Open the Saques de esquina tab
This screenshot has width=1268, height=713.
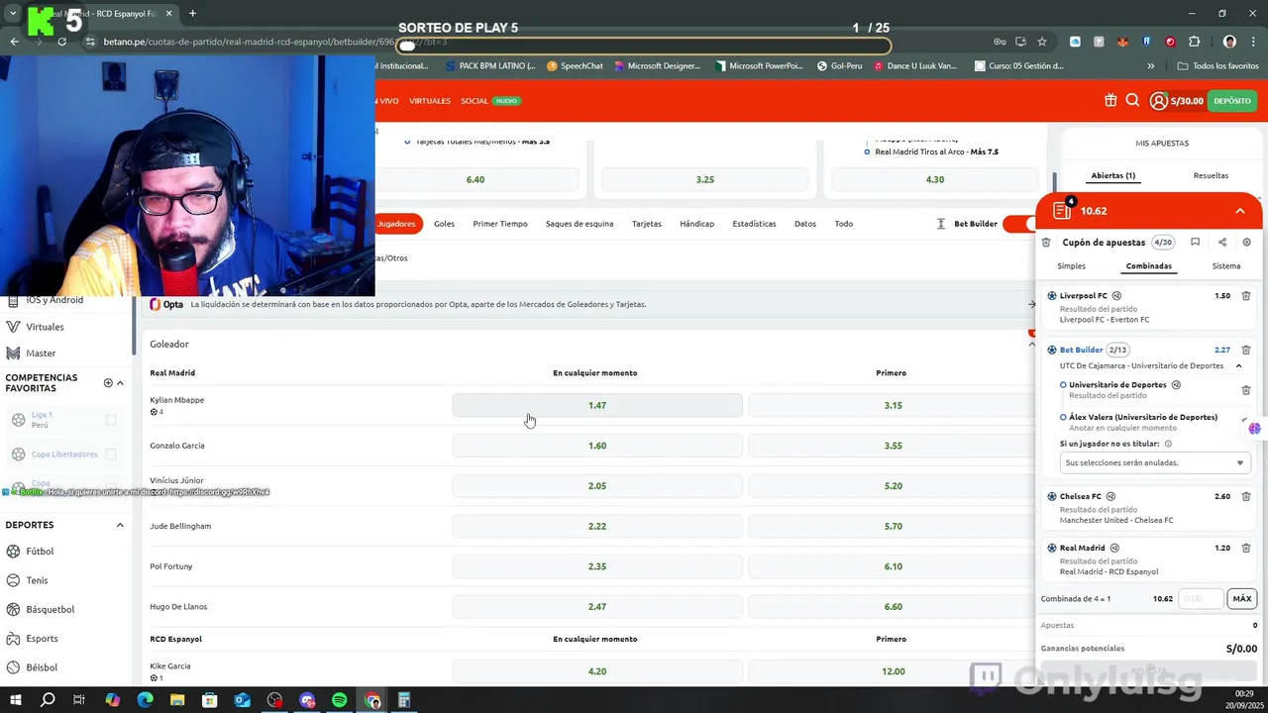(580, 224)
